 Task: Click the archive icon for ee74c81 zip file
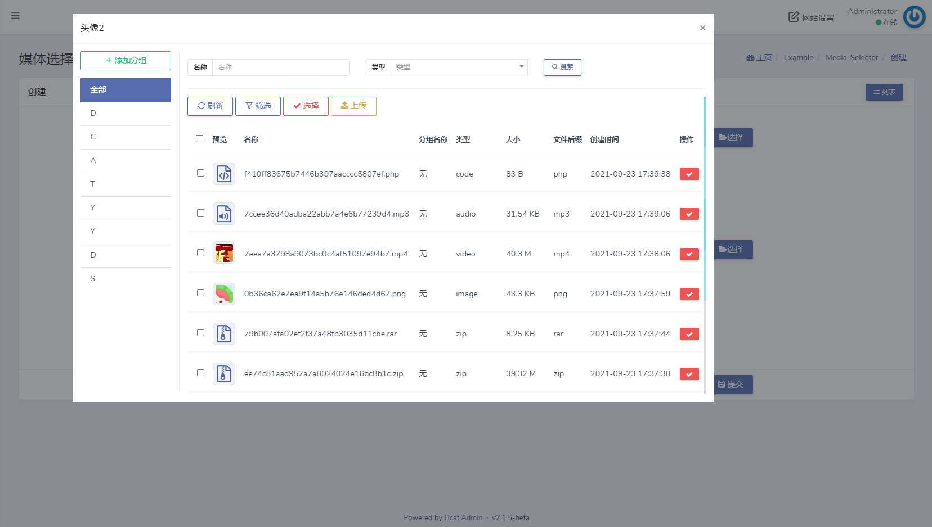coord(224,374)
